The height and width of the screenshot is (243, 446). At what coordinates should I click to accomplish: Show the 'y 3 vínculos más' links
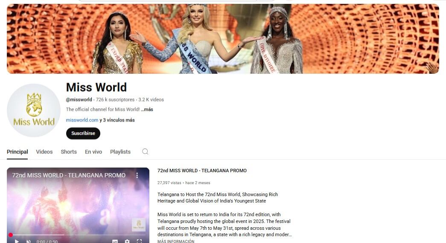point(117,120)
